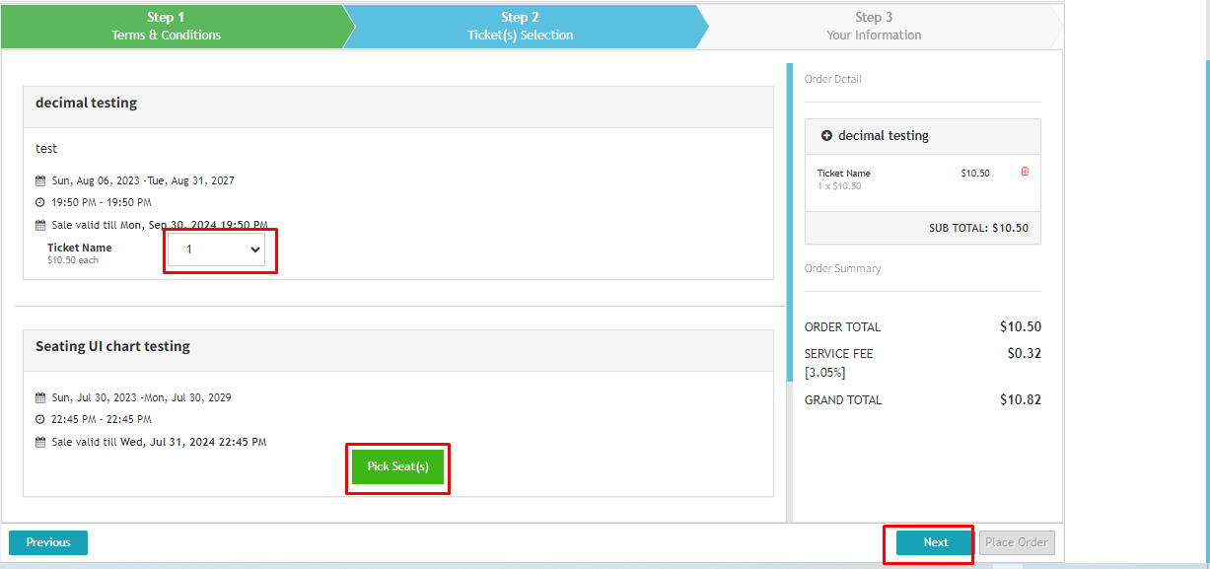Click the decimal testing date calendar icon
Screen dimensions: 1210x569
coord(40,181)
